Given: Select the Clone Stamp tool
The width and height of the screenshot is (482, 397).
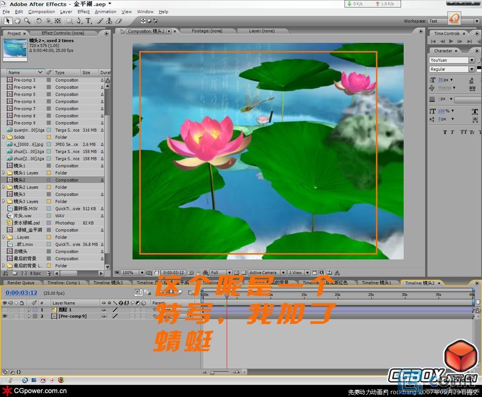Looking at the screenshot, I should [x=109, y=21].
